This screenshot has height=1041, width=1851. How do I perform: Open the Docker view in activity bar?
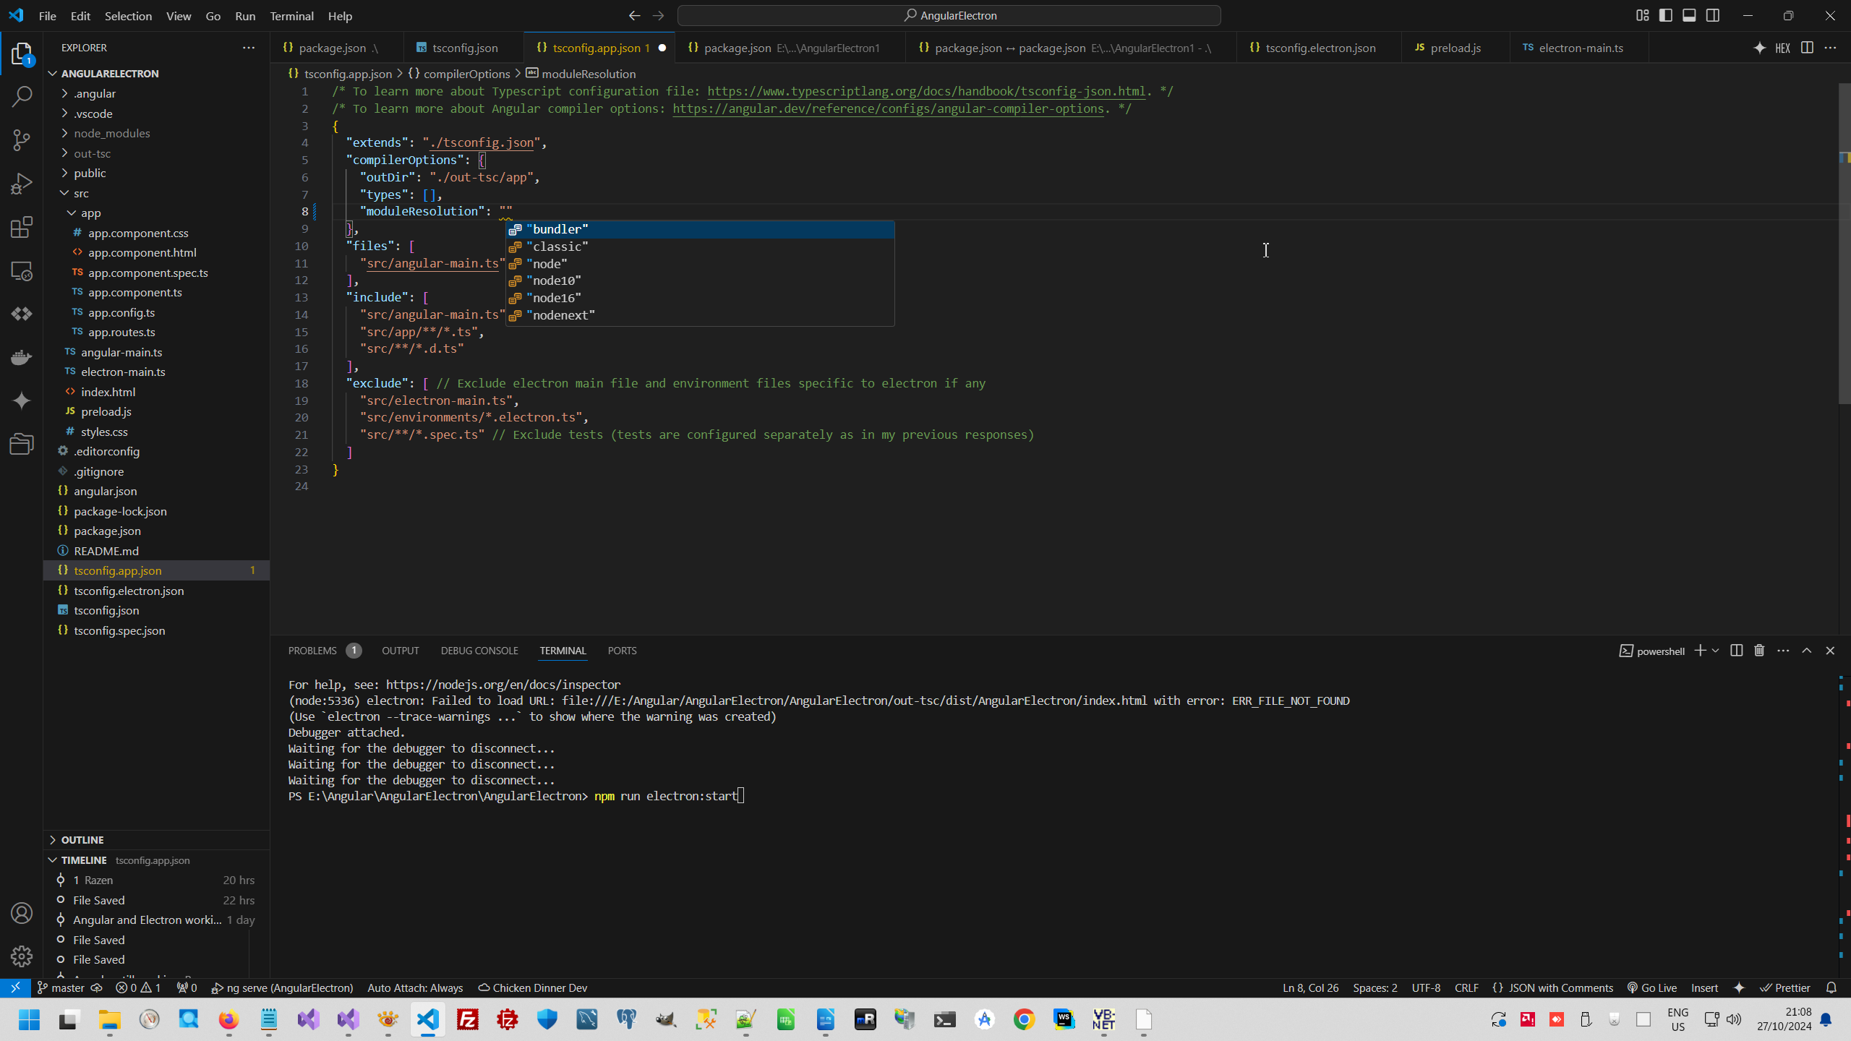(22, 357)
